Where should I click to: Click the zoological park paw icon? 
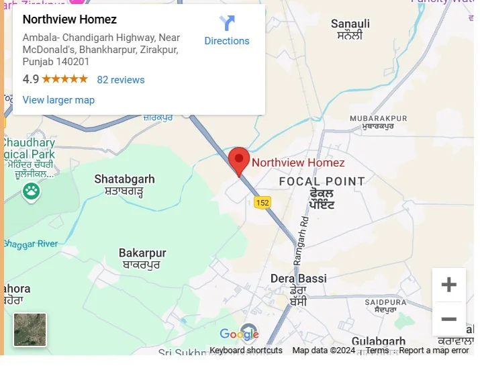click(x=32, y=193)
